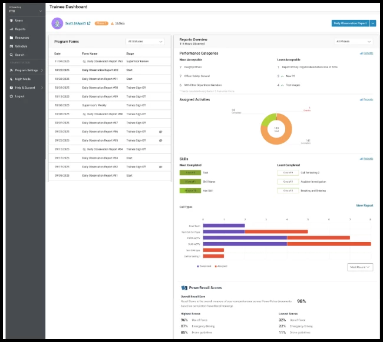Click the orange alert warning triangle
Viewport: 383px width, 342px height.
tap(113, 24)
